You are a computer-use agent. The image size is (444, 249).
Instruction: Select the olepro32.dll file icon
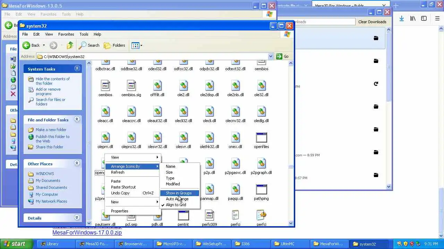(x=131, y=137)
